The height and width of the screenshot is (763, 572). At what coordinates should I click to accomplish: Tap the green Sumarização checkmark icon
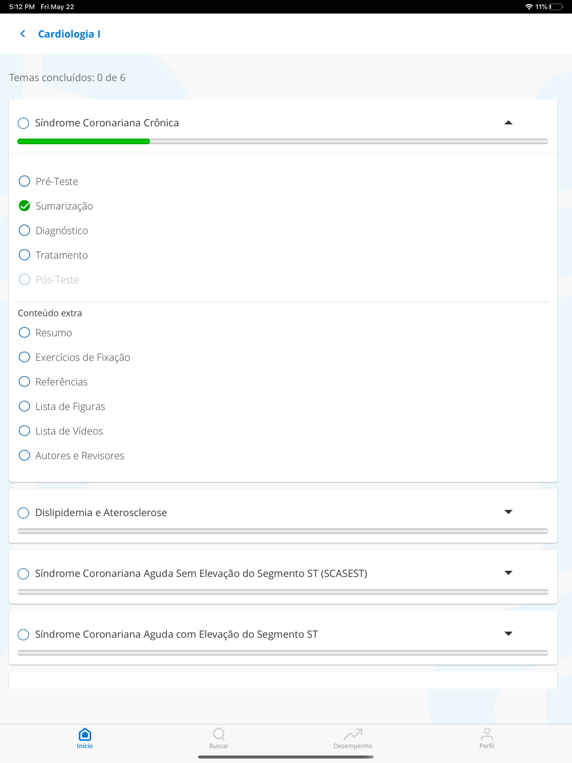(x=24, y=206)
